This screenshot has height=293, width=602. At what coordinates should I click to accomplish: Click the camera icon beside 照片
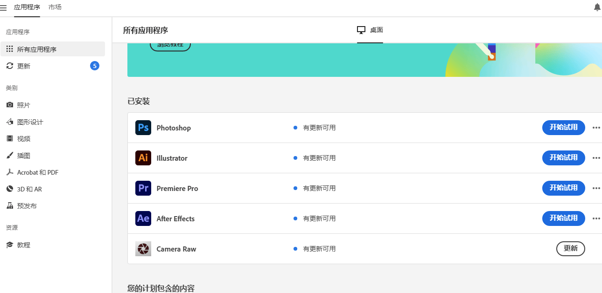[10, 105]
